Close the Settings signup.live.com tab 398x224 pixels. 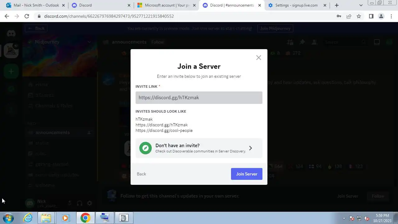point(325,5)
